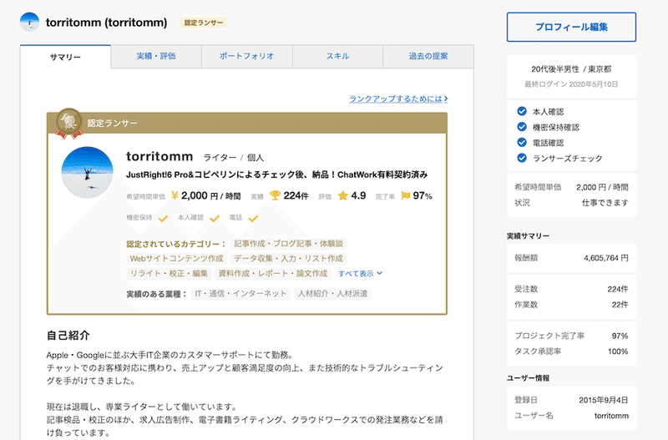
Task: Click the torritomm value in the ユーザー名 row
Action: [x=611, y=416]
